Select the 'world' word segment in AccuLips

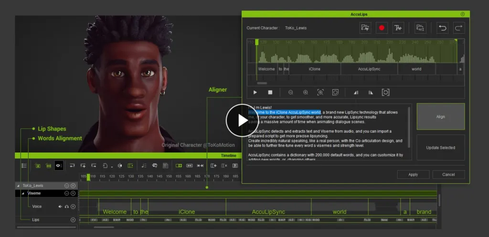(x=416, y=69)
